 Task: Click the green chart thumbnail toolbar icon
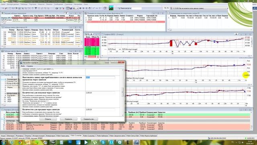(111, 8)
